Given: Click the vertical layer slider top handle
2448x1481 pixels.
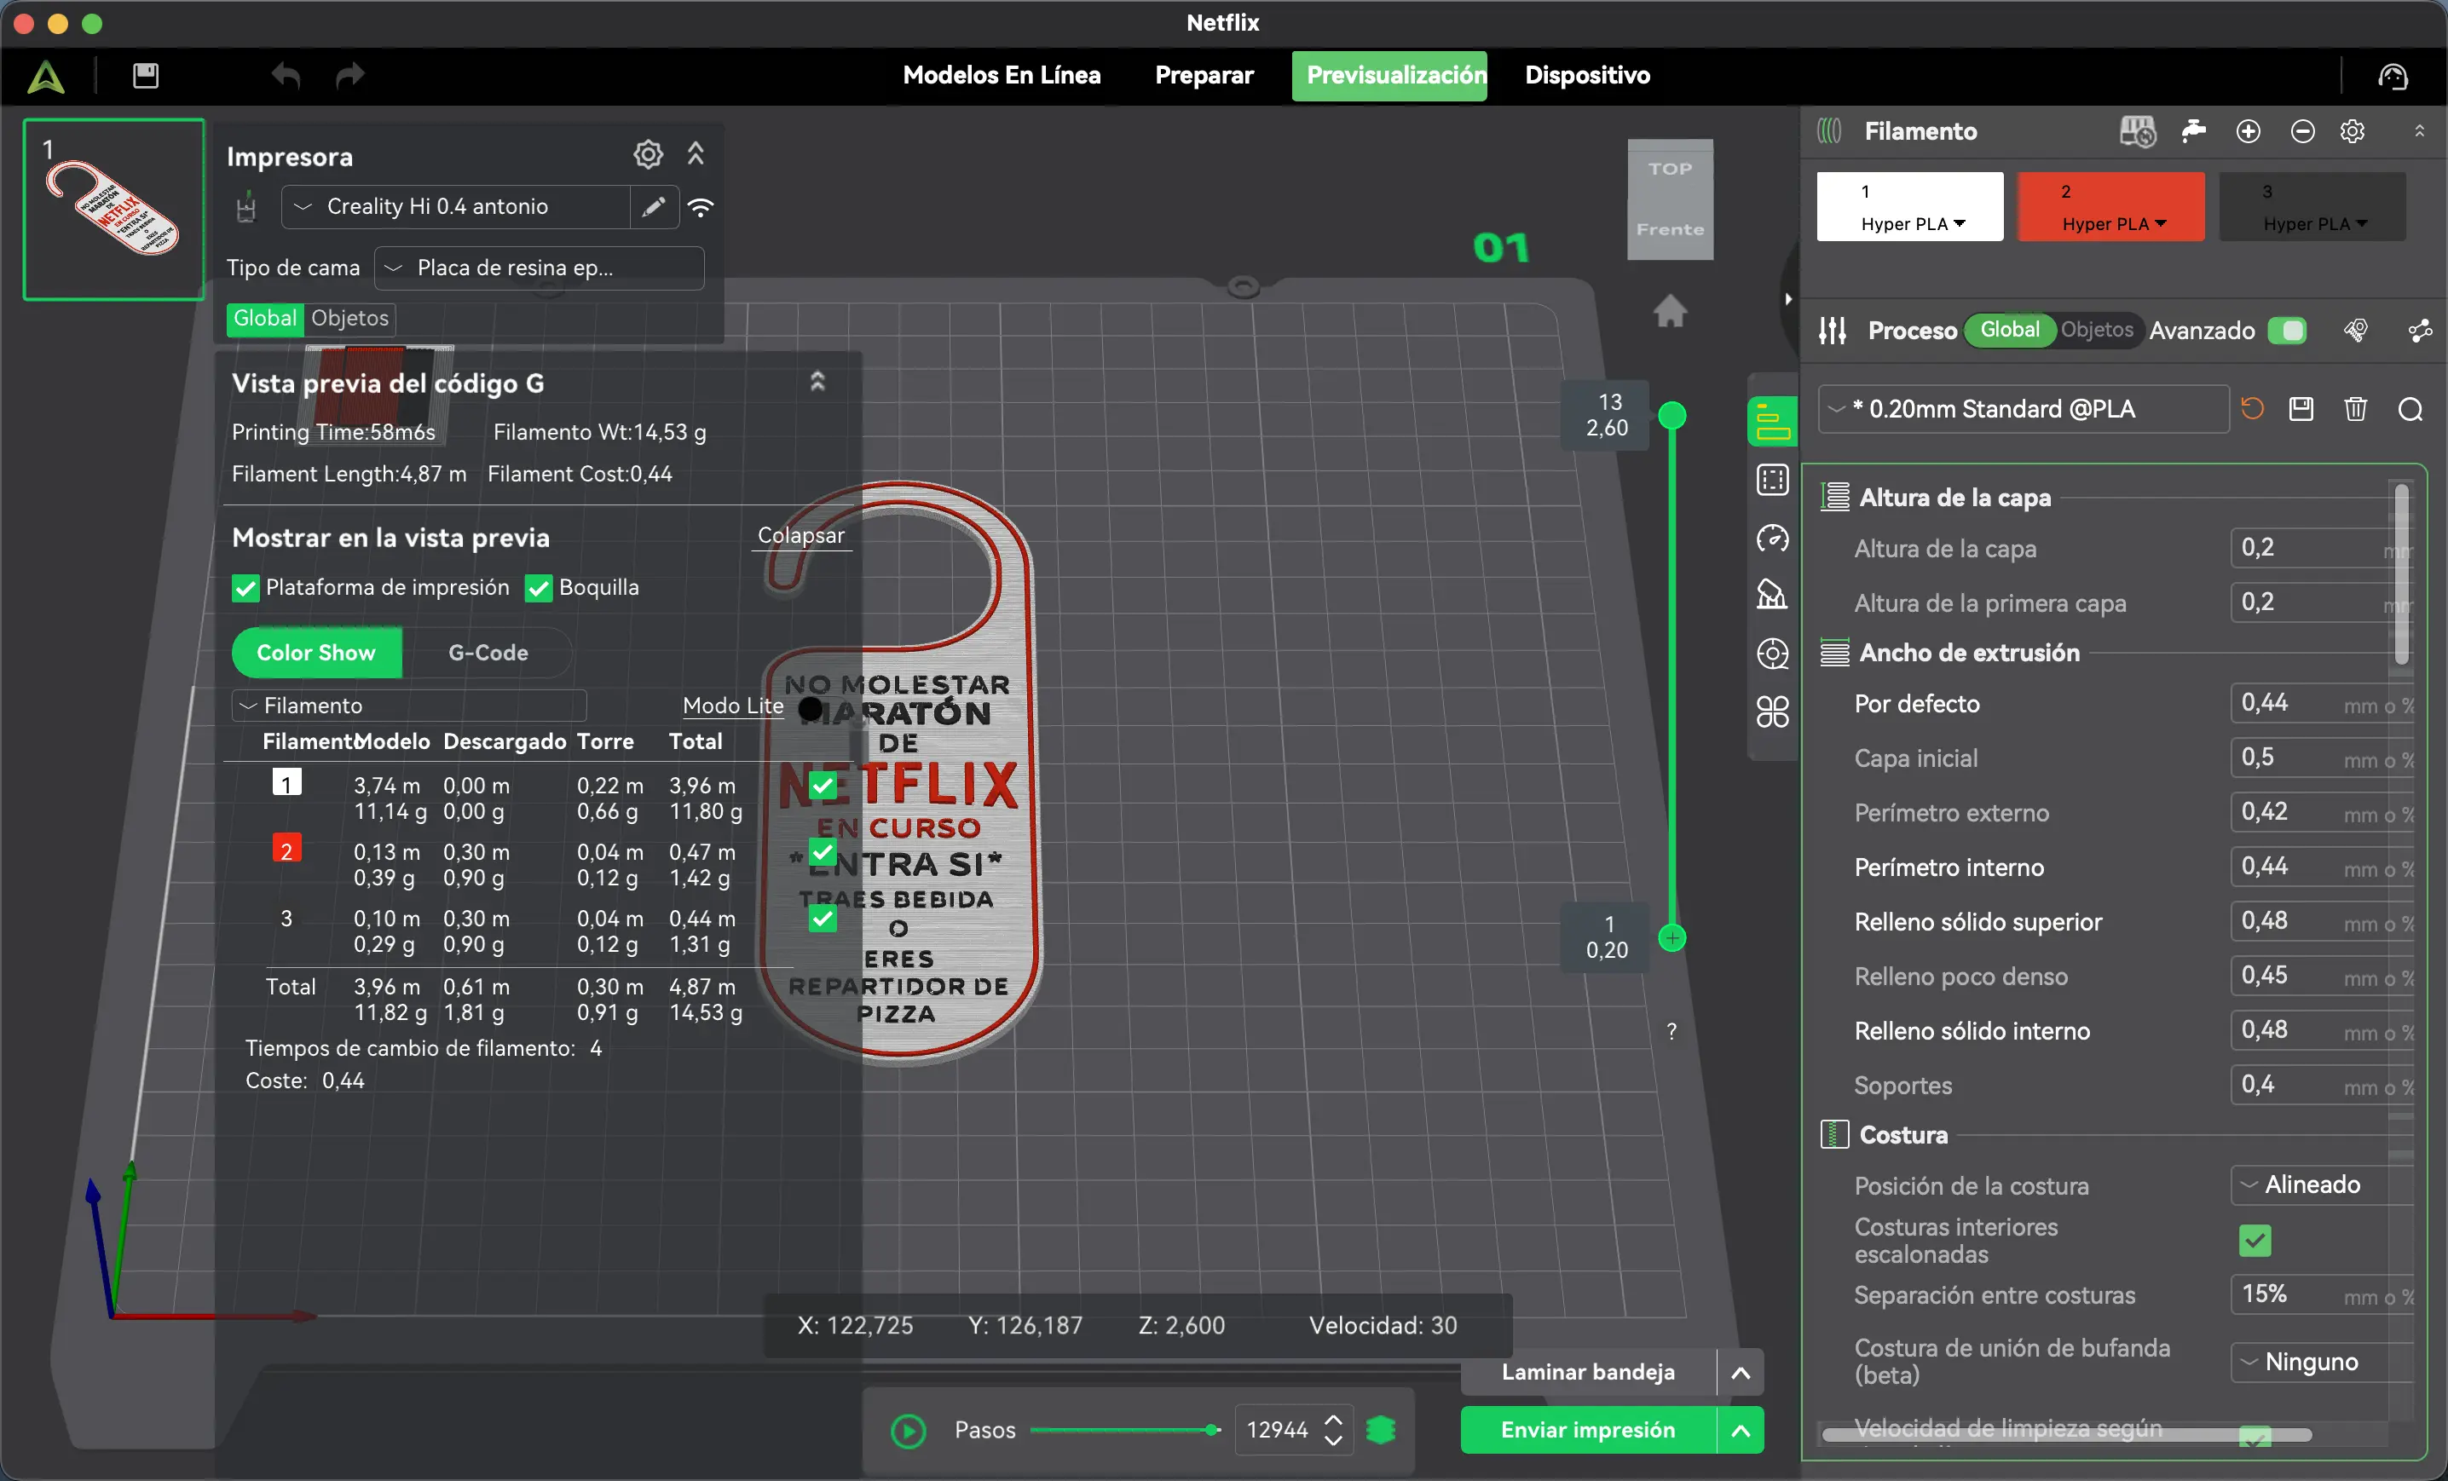Looking at the screenshot, I should click(1672, 415).
